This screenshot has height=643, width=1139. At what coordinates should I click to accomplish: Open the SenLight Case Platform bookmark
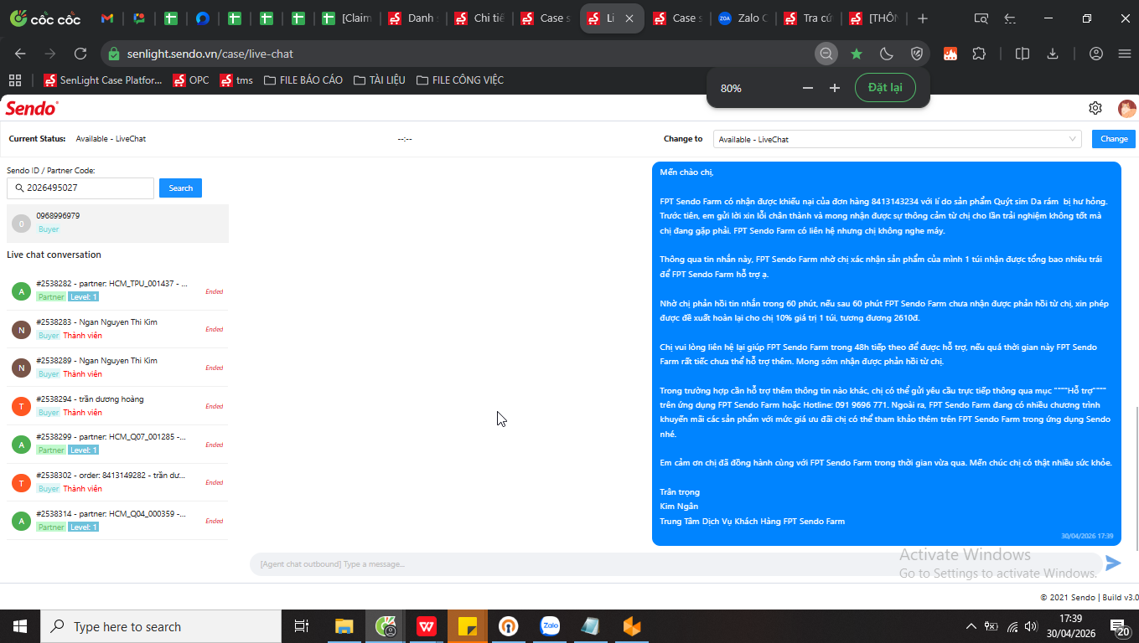pos(103,80)
